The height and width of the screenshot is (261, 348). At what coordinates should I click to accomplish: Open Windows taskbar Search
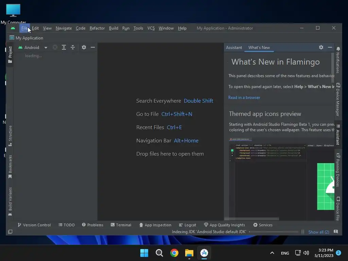point(159,253)
